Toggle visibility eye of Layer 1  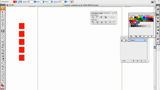(122, 40)
